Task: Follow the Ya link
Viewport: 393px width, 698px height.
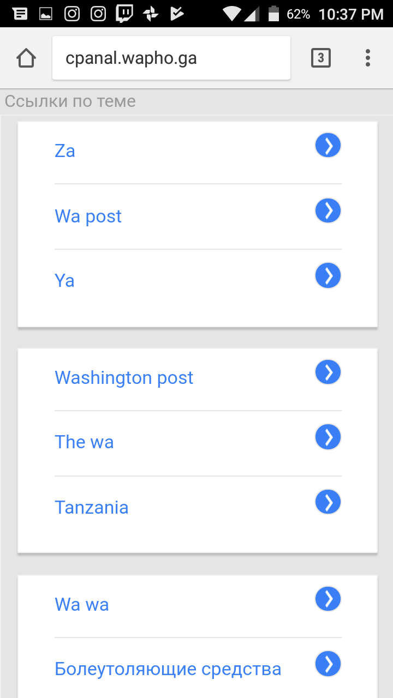Action: (64, 281)
